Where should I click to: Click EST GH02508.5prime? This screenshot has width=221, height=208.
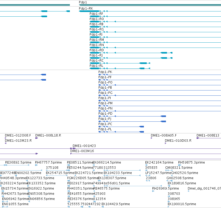(180, 178)
